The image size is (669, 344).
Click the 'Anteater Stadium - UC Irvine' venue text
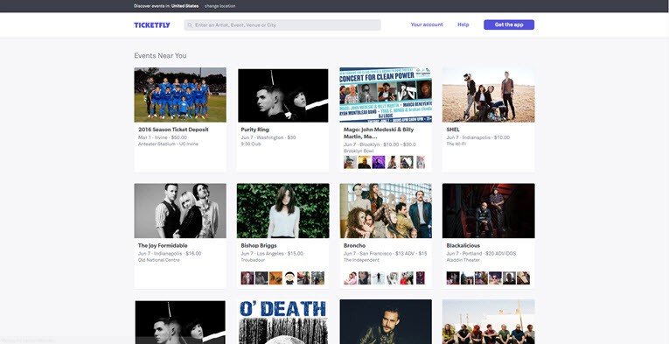[x=168, y=144]
